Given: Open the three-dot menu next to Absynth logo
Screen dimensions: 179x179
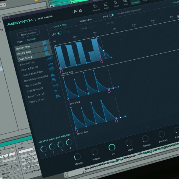Looking at the screenshot, I should point(35,19).
